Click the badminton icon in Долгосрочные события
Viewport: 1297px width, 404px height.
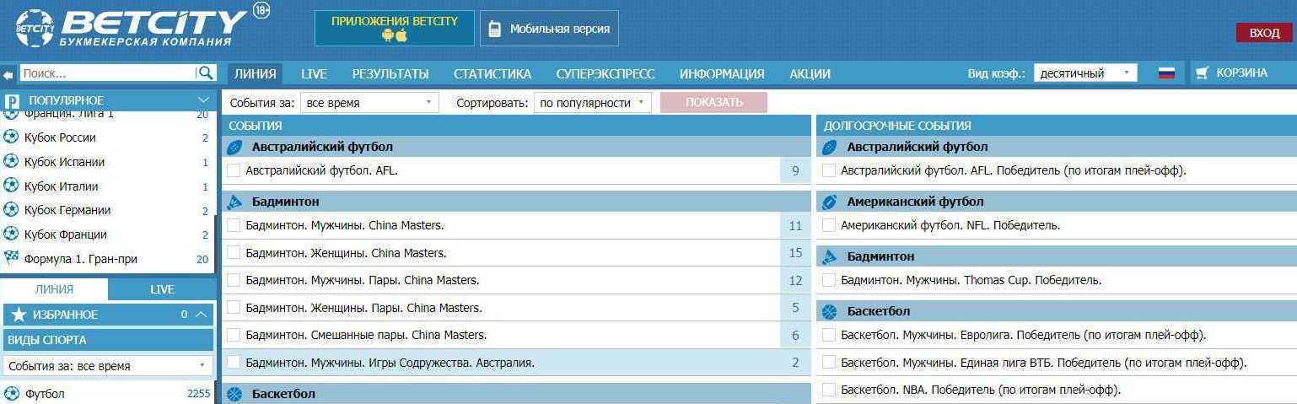click(x=830, y=256)
